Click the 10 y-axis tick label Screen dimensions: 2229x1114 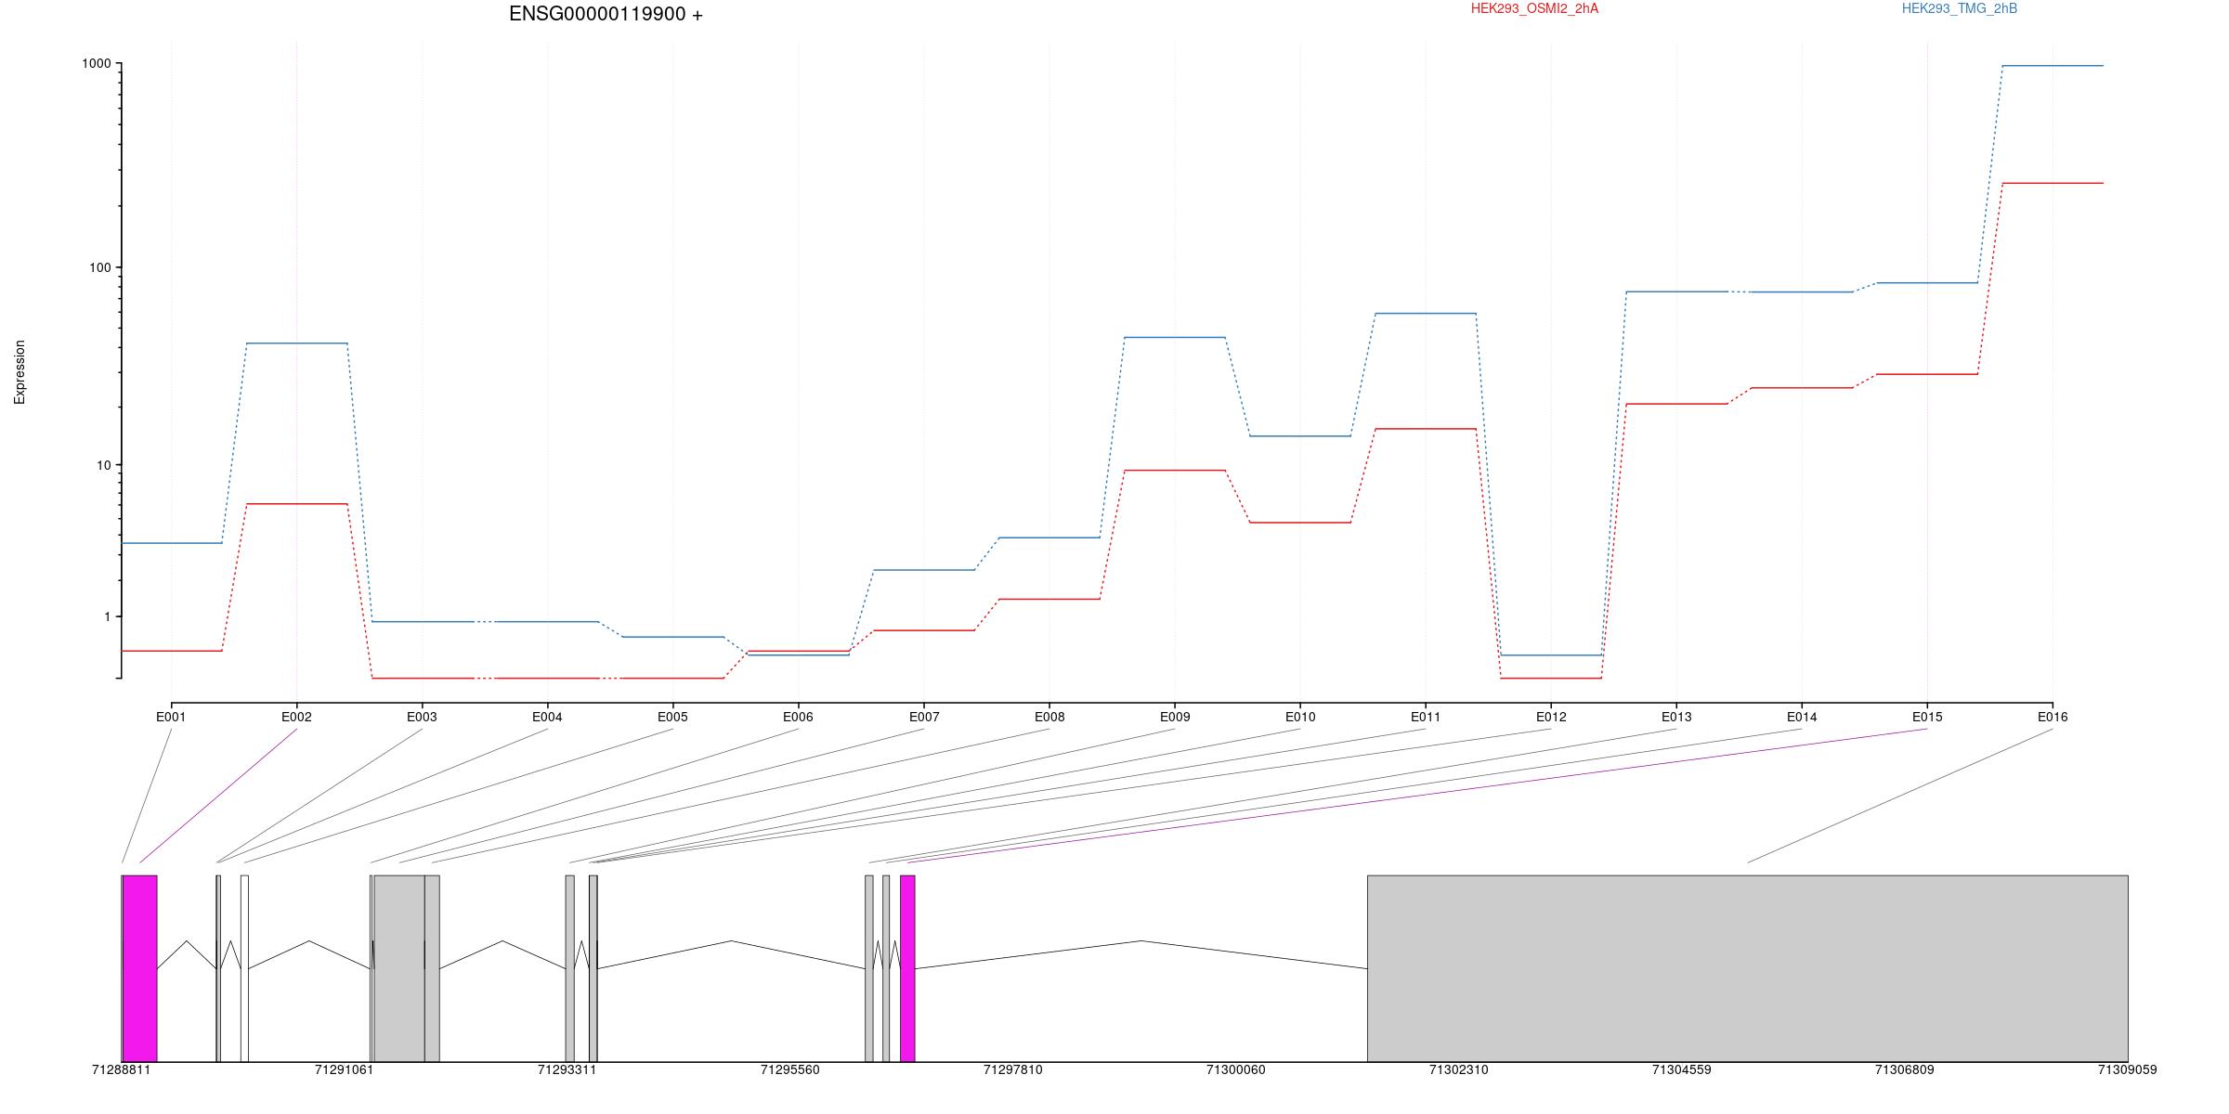pos(104,465)
